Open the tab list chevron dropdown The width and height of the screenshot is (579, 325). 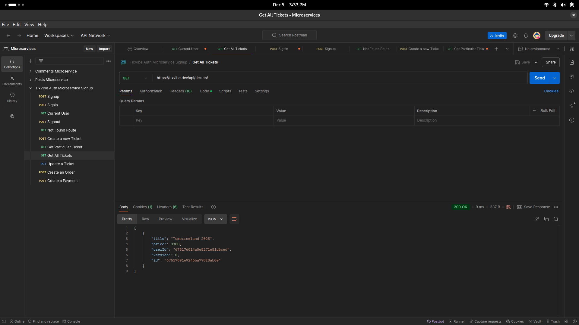coord(507,49)
